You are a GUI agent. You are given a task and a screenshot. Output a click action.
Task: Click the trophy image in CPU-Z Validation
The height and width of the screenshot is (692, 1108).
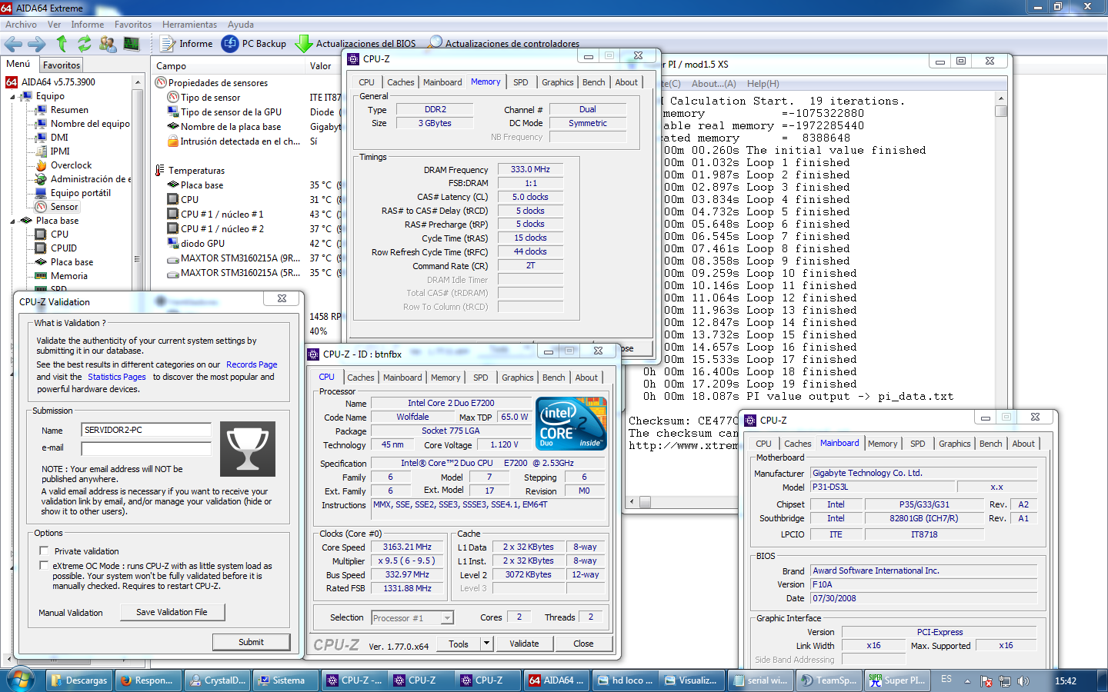pyautogui.click(x=247, y=449)
